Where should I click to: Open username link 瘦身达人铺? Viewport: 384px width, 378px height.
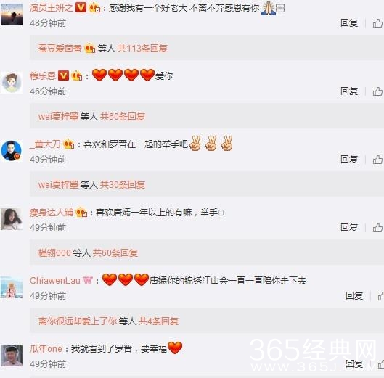click(x=52, y=213)
